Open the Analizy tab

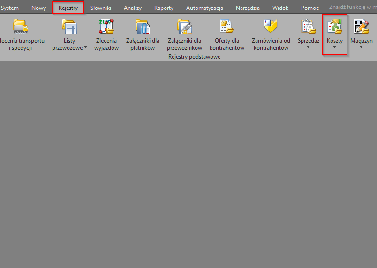[132, 8]
